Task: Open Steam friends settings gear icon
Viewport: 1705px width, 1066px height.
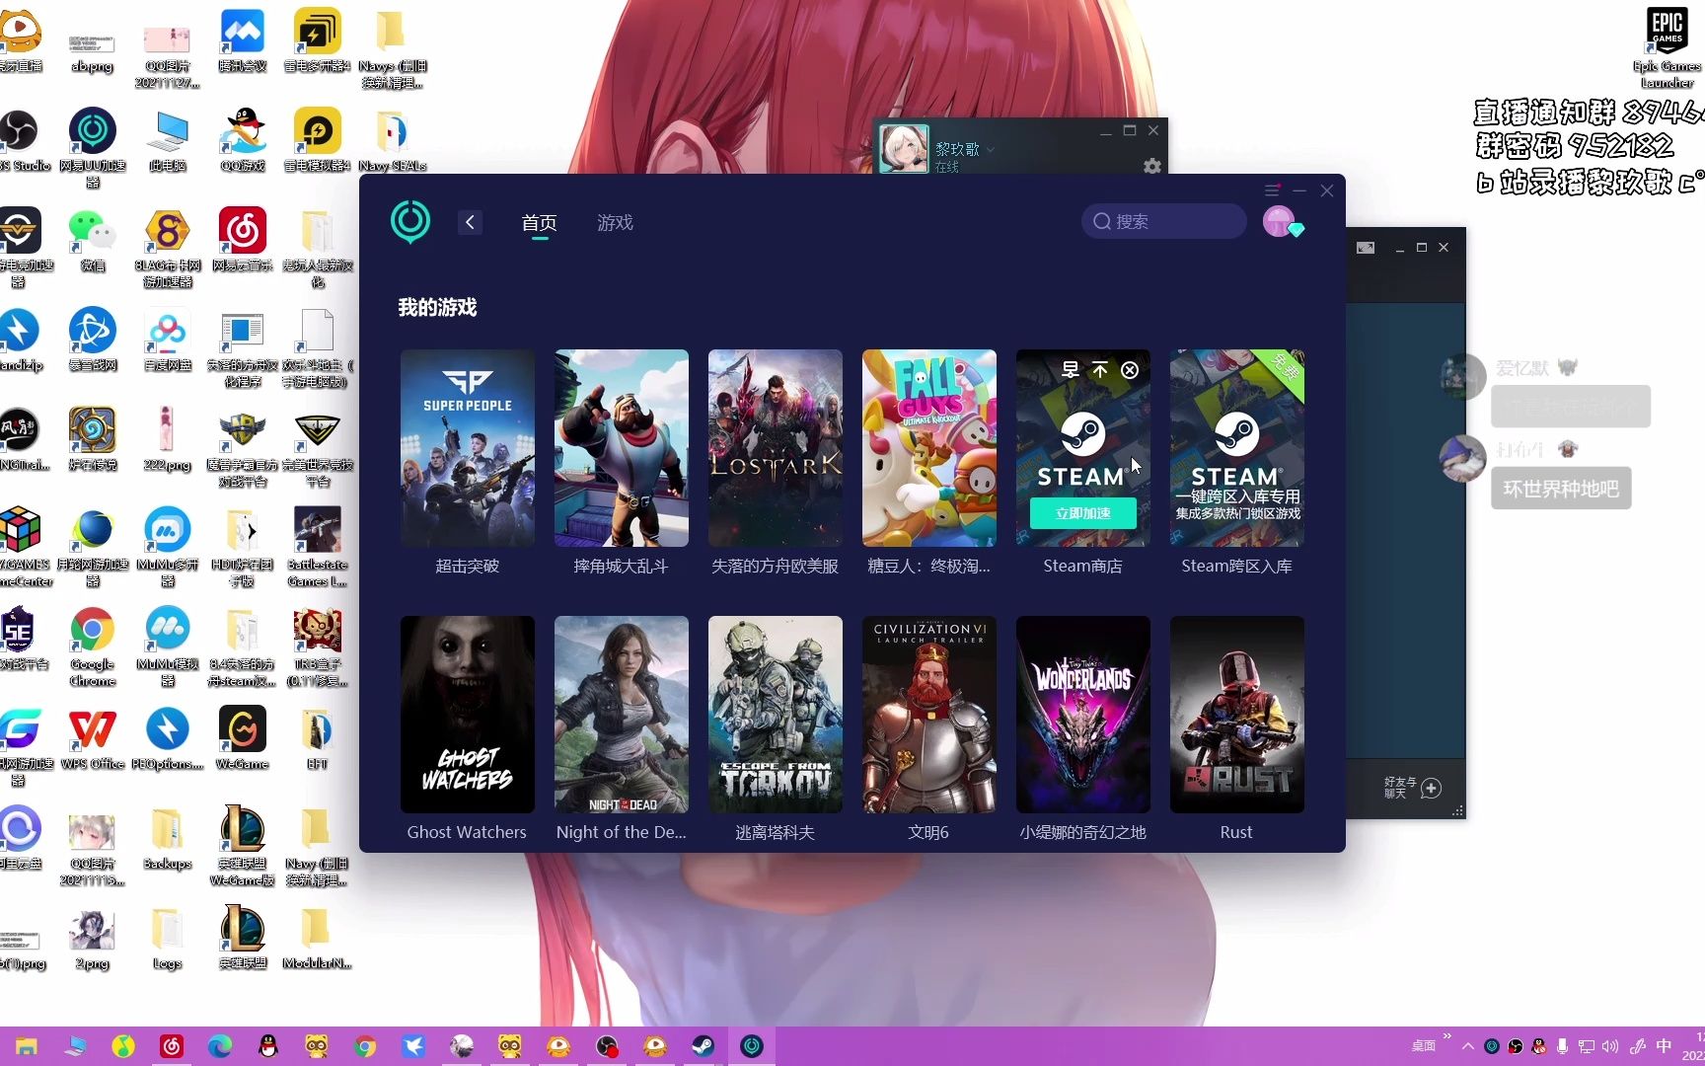Action: click(x=1151, y=166)
